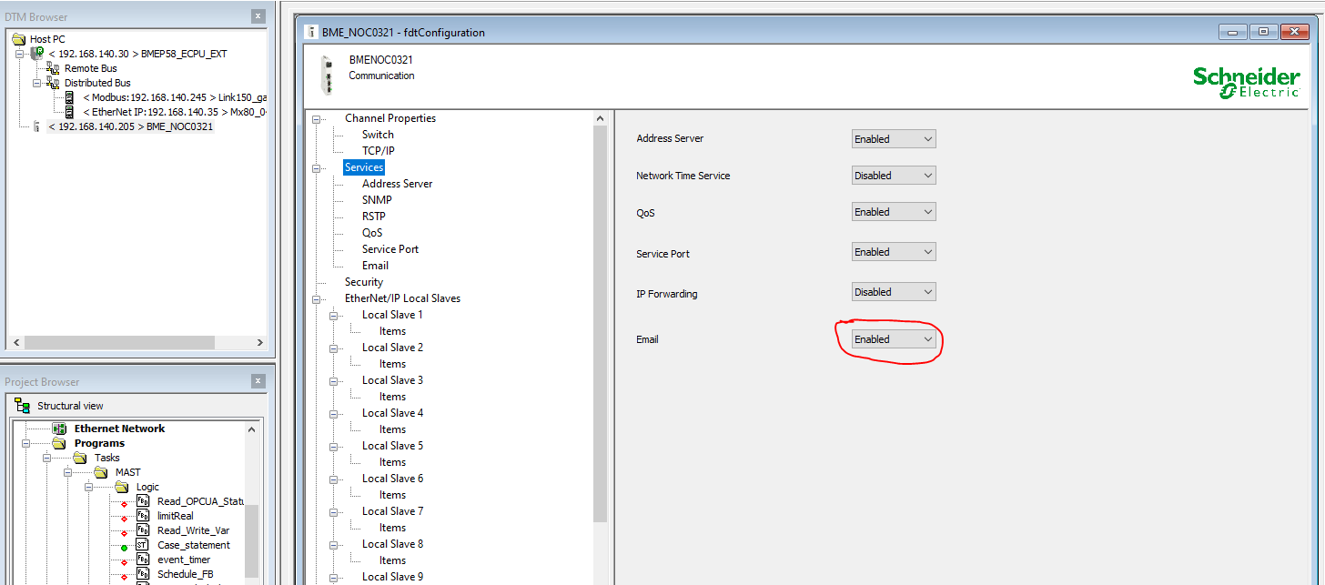The width and height of the screenshot is (1325, 585).
Task: Collapse the Local Slave 4 node
Action: click(334, 414)
